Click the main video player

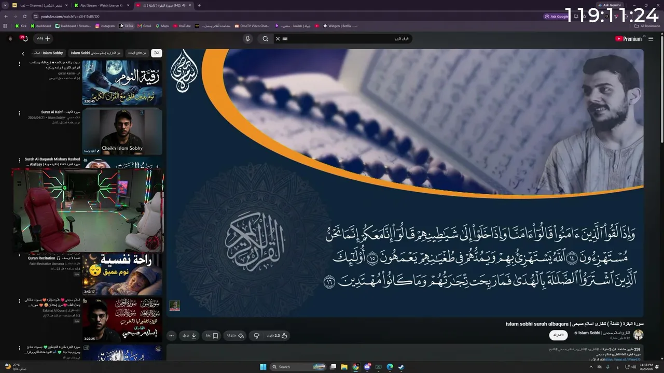click(x=405, y=183)
